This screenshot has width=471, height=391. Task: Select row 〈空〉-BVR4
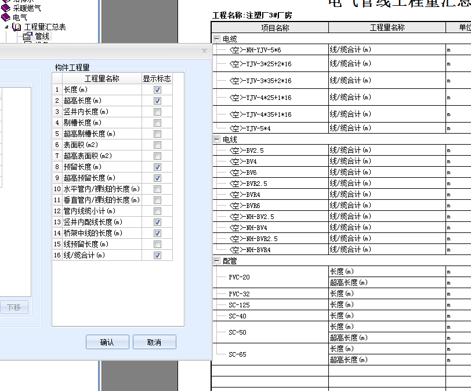click(245, 195)
